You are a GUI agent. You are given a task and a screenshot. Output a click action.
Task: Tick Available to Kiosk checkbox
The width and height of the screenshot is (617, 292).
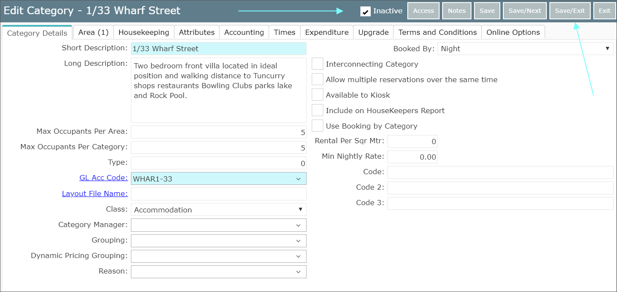pos(317,95)
